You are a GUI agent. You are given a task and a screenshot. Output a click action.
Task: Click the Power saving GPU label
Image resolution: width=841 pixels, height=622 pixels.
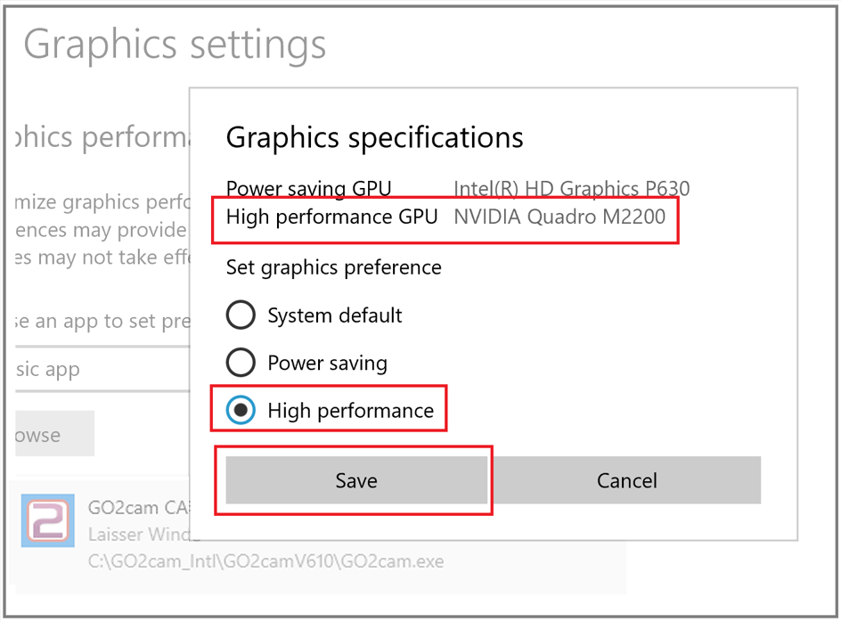[308, 189]
